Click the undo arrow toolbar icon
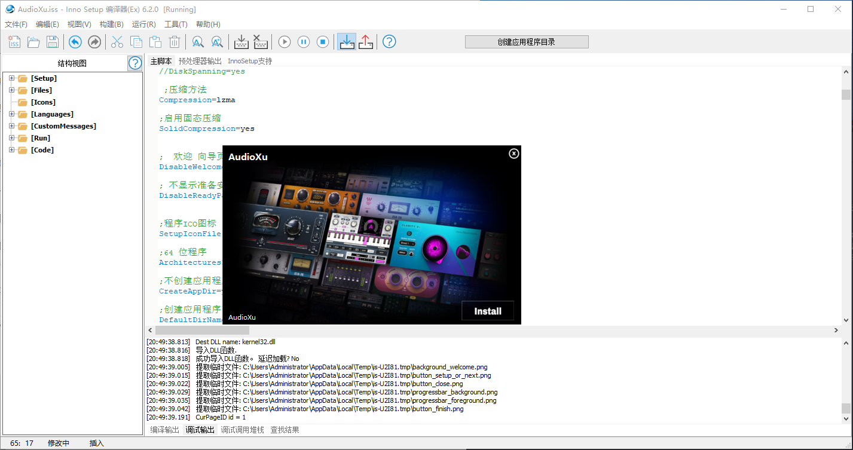 tap(75, 42)
